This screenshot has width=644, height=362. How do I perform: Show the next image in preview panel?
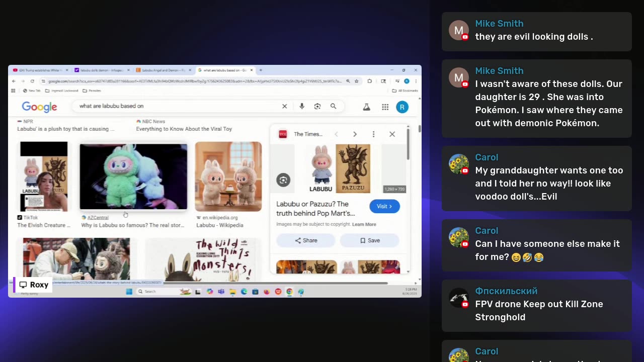coord(355,134)
